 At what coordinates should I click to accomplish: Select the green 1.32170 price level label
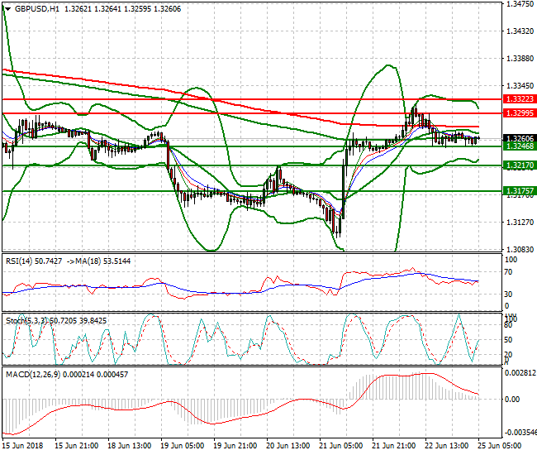tap(520, 165)
